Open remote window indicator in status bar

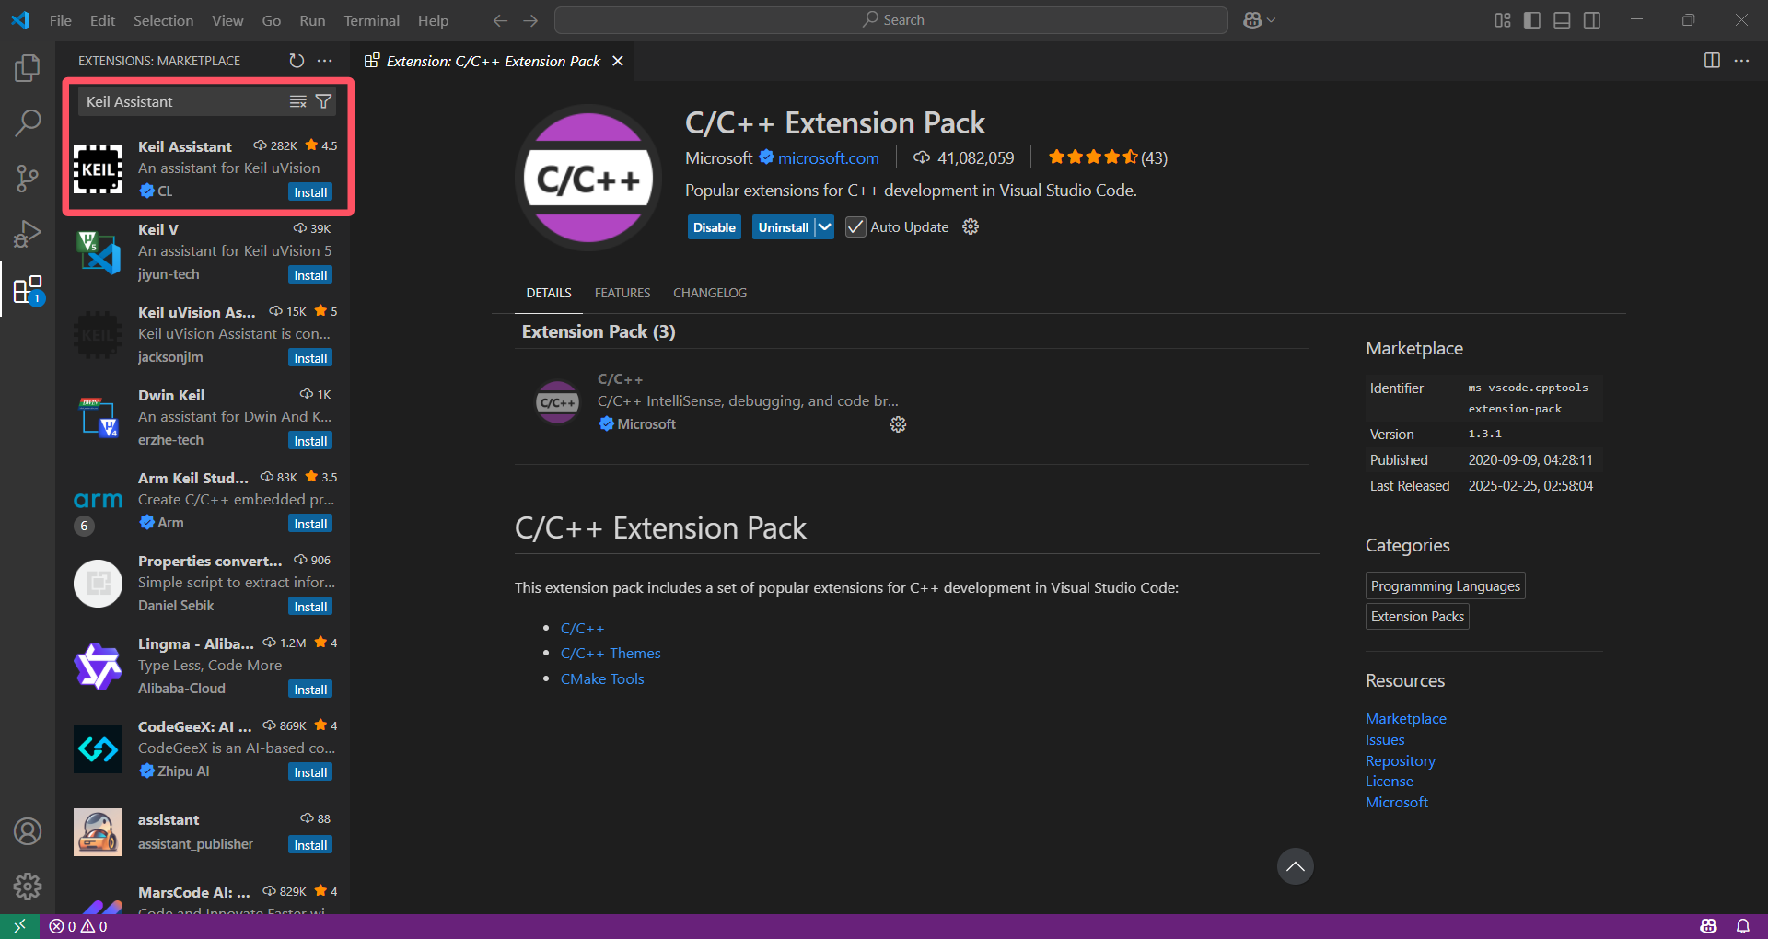click(19, 926)
